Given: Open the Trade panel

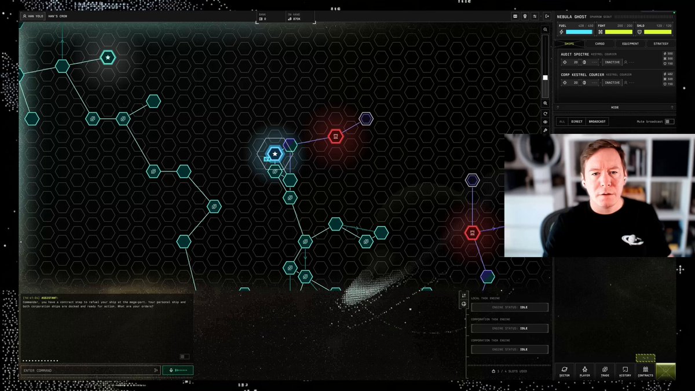Looking at the screenshot, I should pyautogui.click(x=605, y=371).
